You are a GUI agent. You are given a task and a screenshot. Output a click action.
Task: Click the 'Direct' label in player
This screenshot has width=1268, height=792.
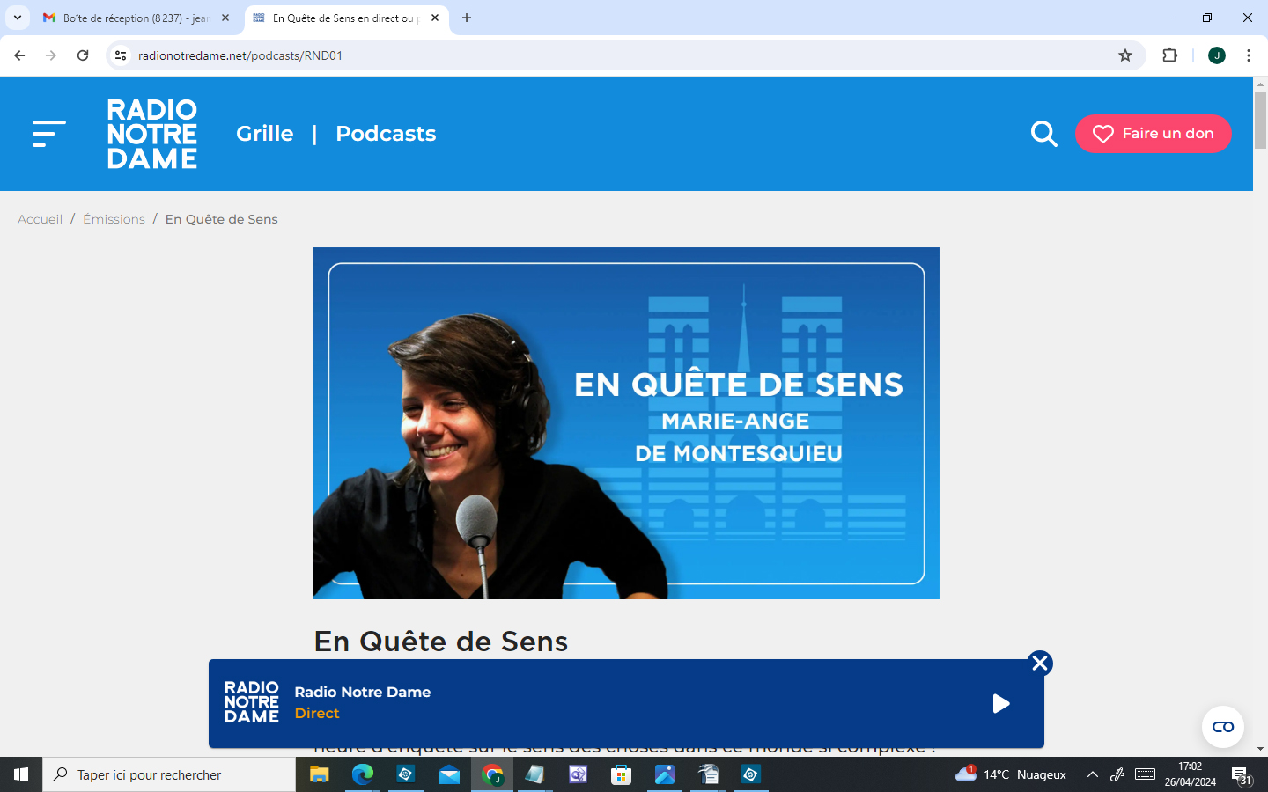(317, 714)
